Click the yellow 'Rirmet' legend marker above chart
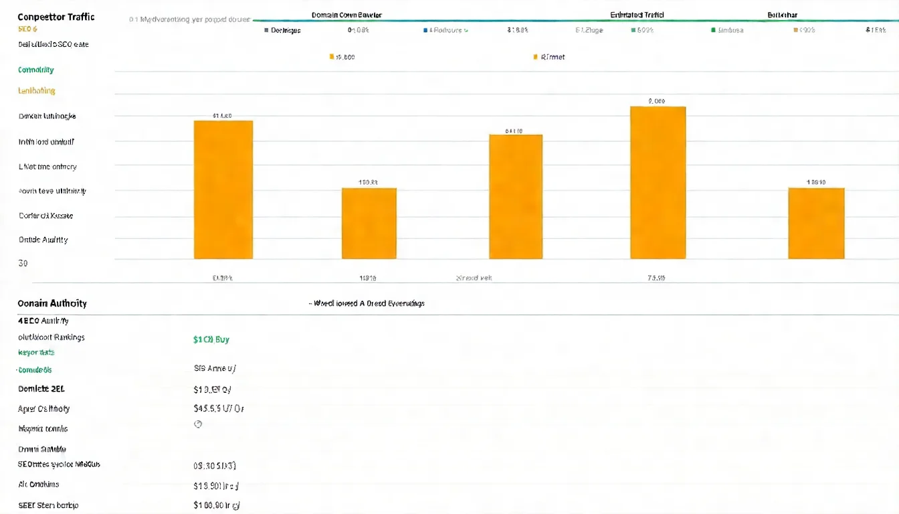 pos(535,58)
